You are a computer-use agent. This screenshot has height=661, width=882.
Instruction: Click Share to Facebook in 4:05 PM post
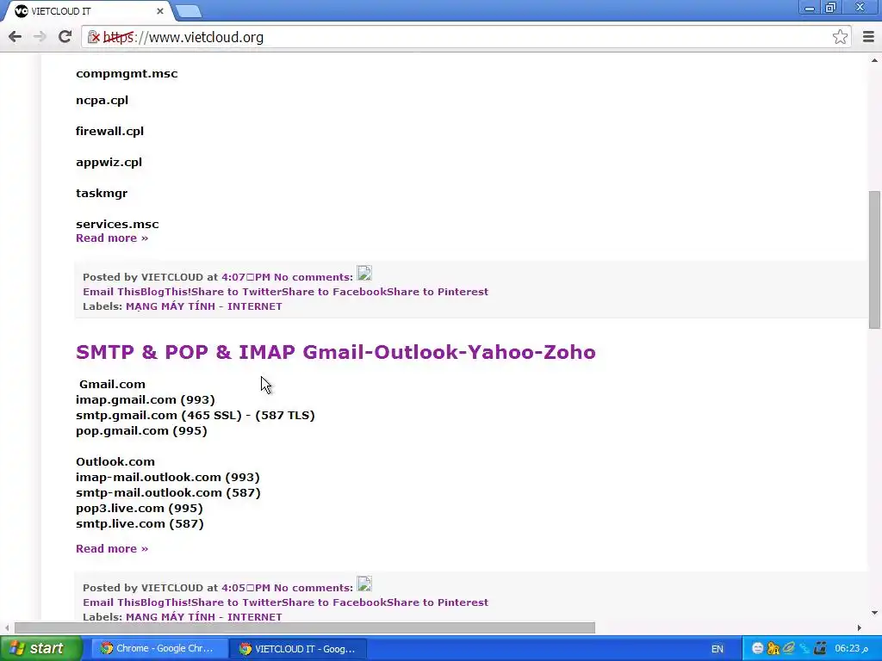click(x=333, y=602)
